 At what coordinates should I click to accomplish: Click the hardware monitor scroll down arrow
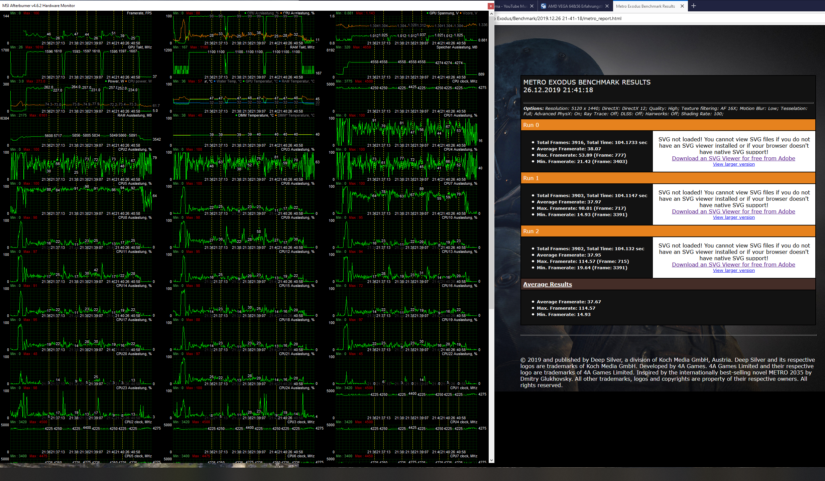pyautogui.click(x=491, y=460)
